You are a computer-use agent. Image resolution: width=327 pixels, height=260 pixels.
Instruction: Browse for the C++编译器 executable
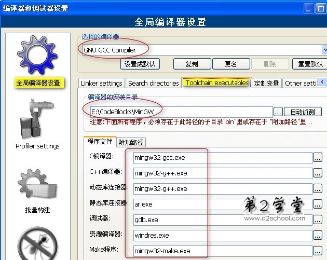point(318,173)
